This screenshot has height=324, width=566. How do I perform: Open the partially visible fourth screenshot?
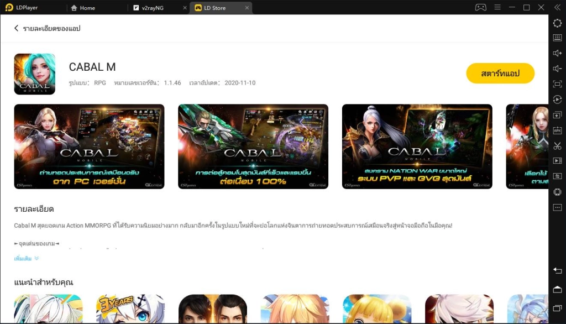click(527, 147)
